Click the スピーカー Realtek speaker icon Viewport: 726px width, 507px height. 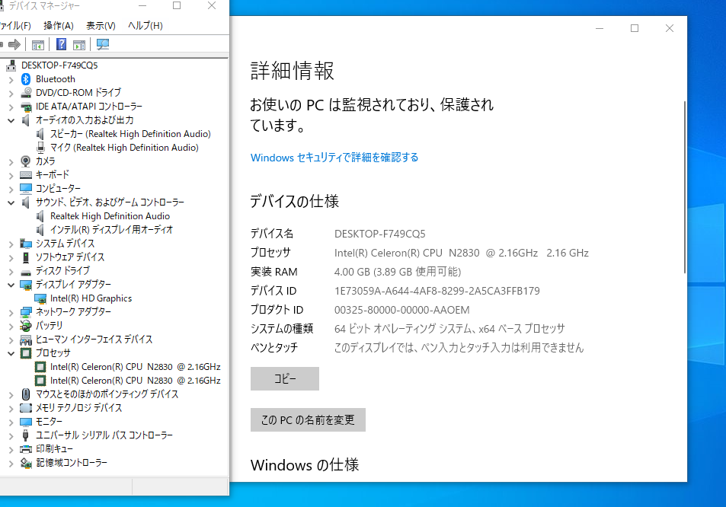coord(40,134)
